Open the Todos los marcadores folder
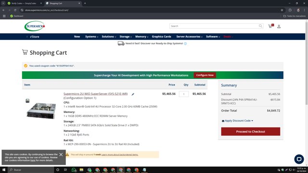The image size is (308, 173). pos(294,16)
